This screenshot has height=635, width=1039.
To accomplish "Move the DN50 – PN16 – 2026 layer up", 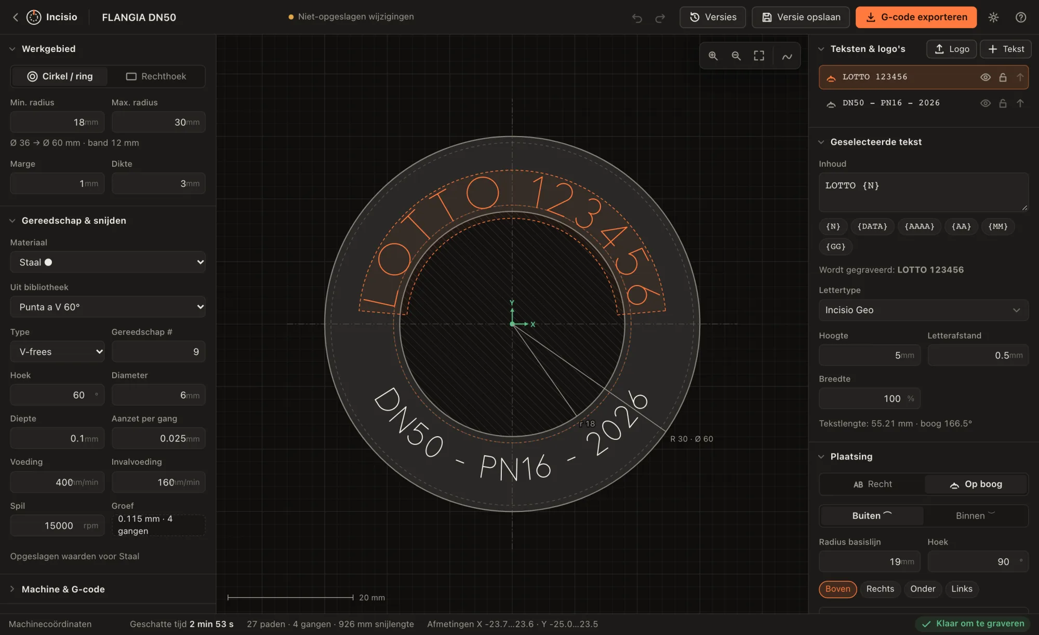I will coord(1020,103).
